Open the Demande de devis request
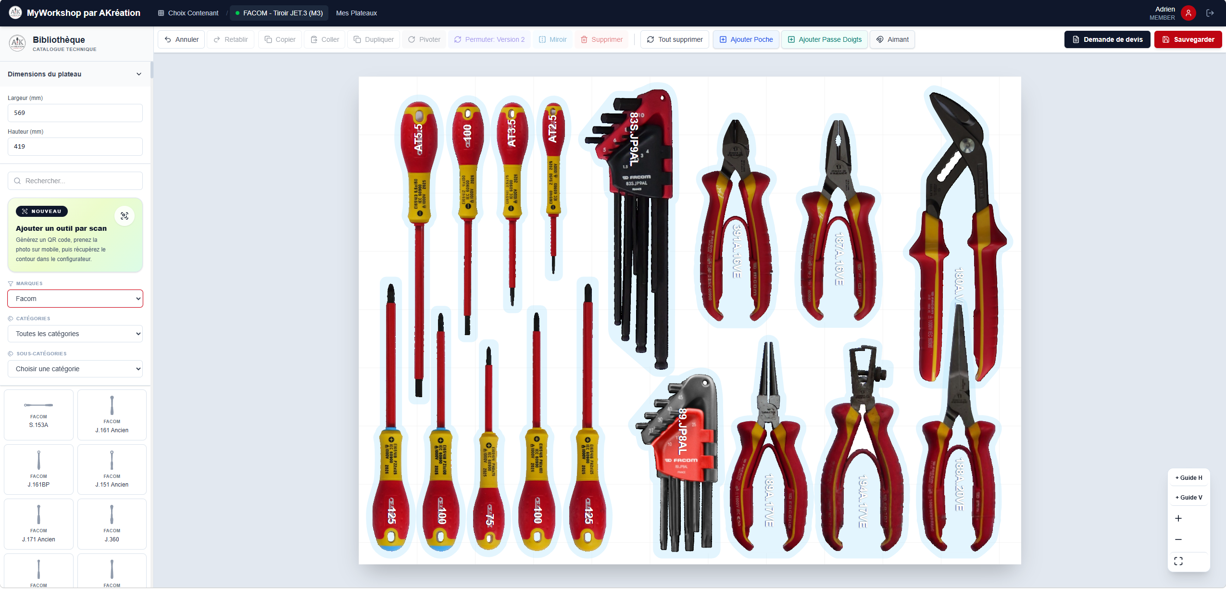 coord(1107,39)
